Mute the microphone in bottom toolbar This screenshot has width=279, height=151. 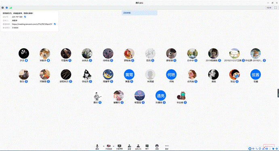pos(97,147)
